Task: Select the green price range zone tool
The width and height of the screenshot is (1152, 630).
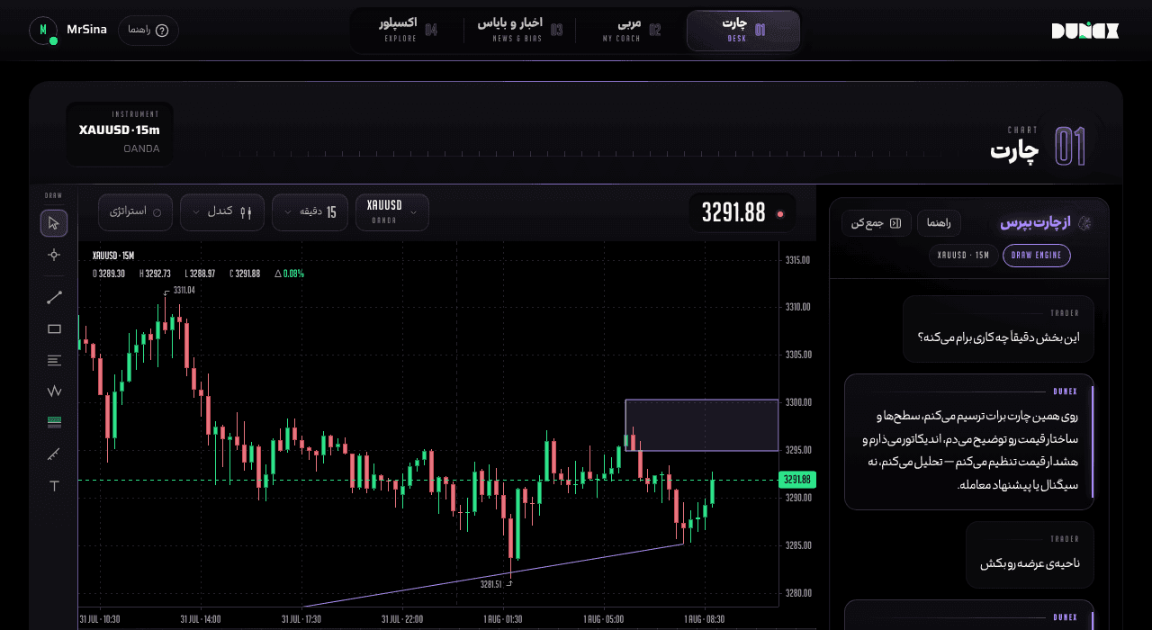Action: point(54,422)
